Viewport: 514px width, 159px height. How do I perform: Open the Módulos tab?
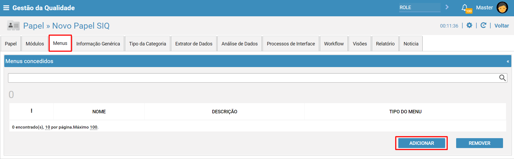coord(35,44)
